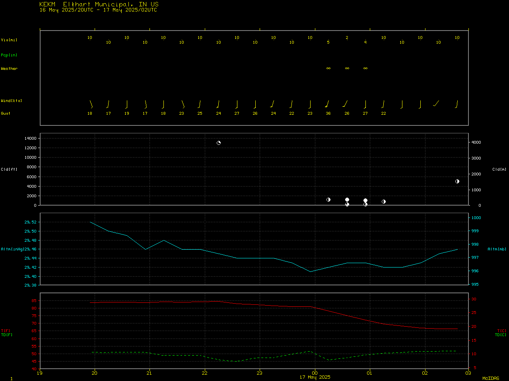
Task: Click the wind barb above gust 19
Action: pos(126,104)
